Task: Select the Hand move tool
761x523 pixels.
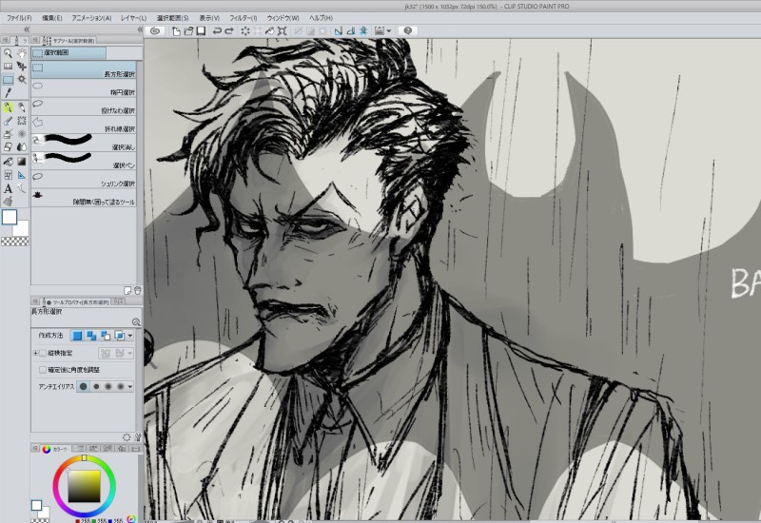Action: click(22, 53)
